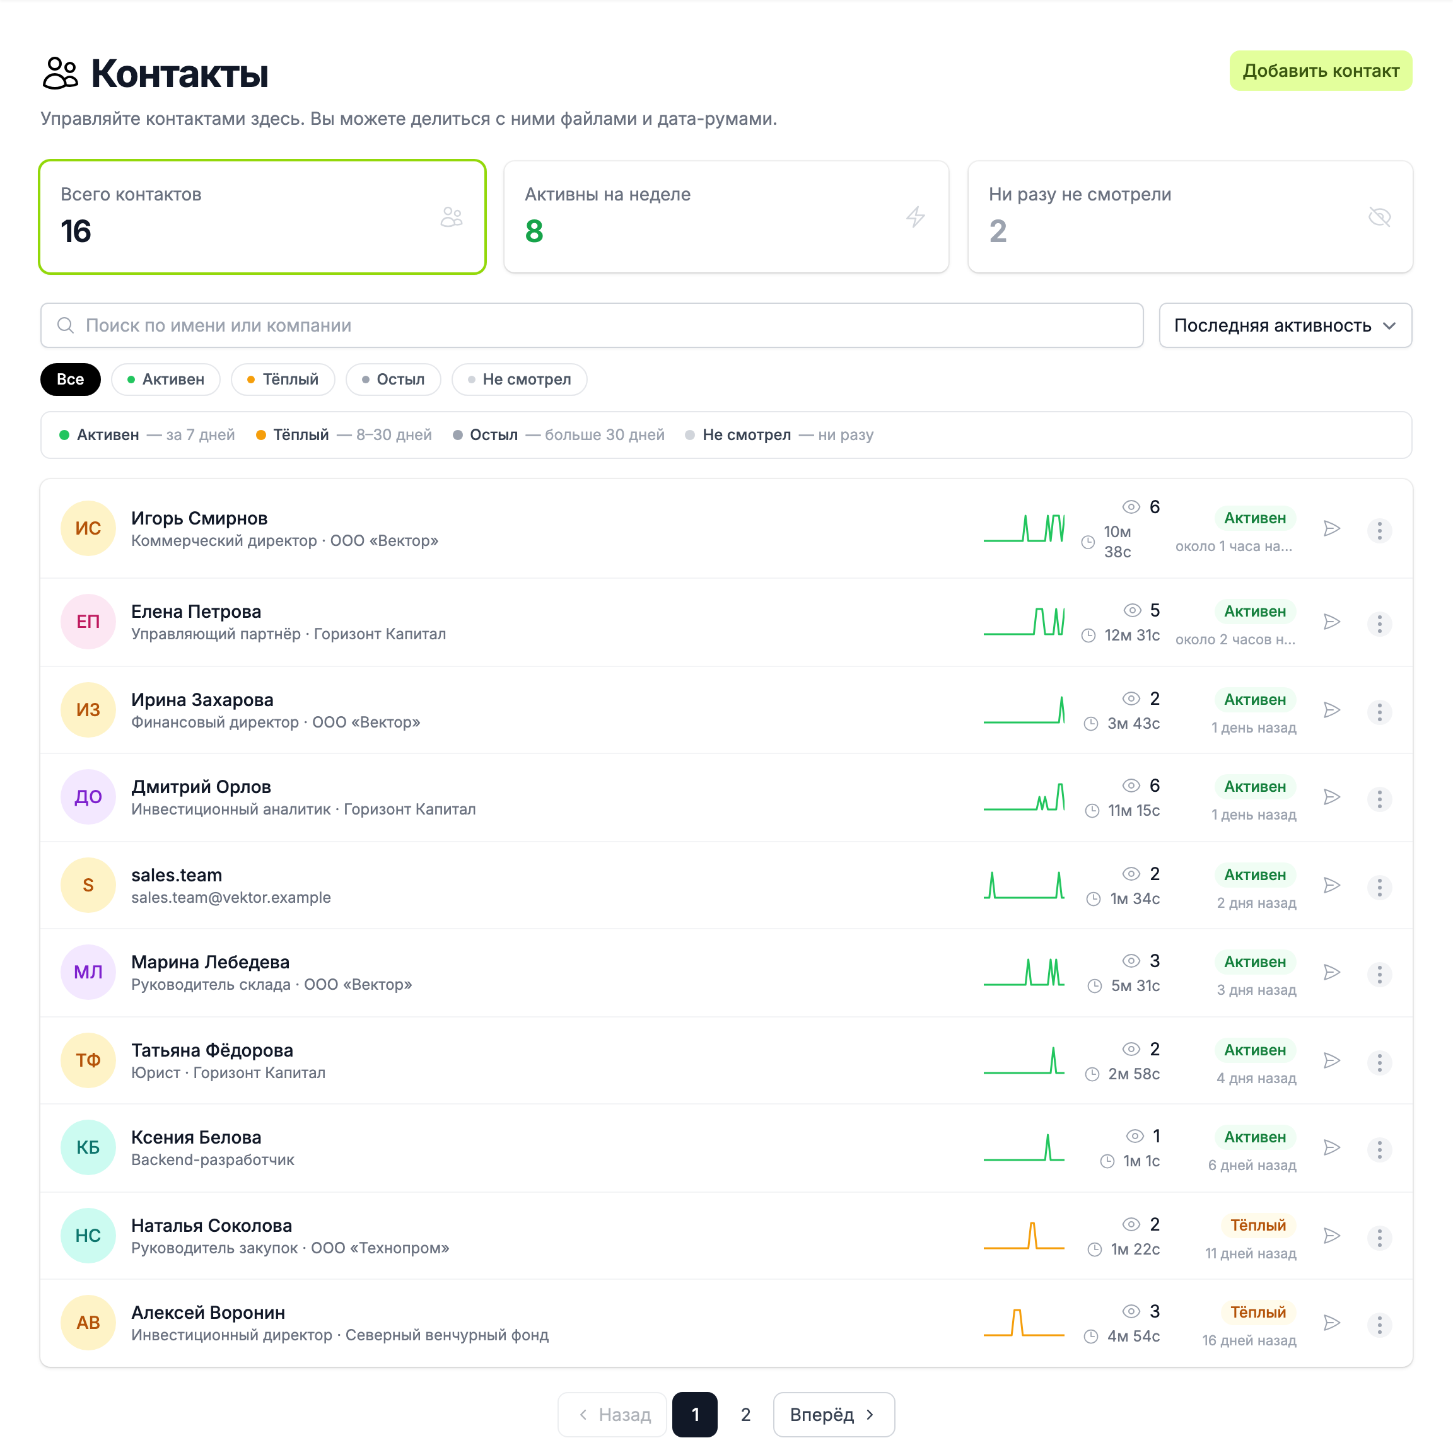Click send icon for Ирина Захарова
The image size is (1453, 1450).
pos(1332,710)
